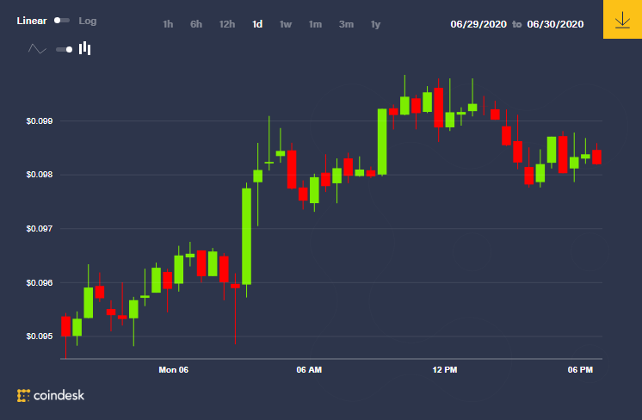Select the 1d time range
The image size is (642, 420).
(x=257, y=24)
